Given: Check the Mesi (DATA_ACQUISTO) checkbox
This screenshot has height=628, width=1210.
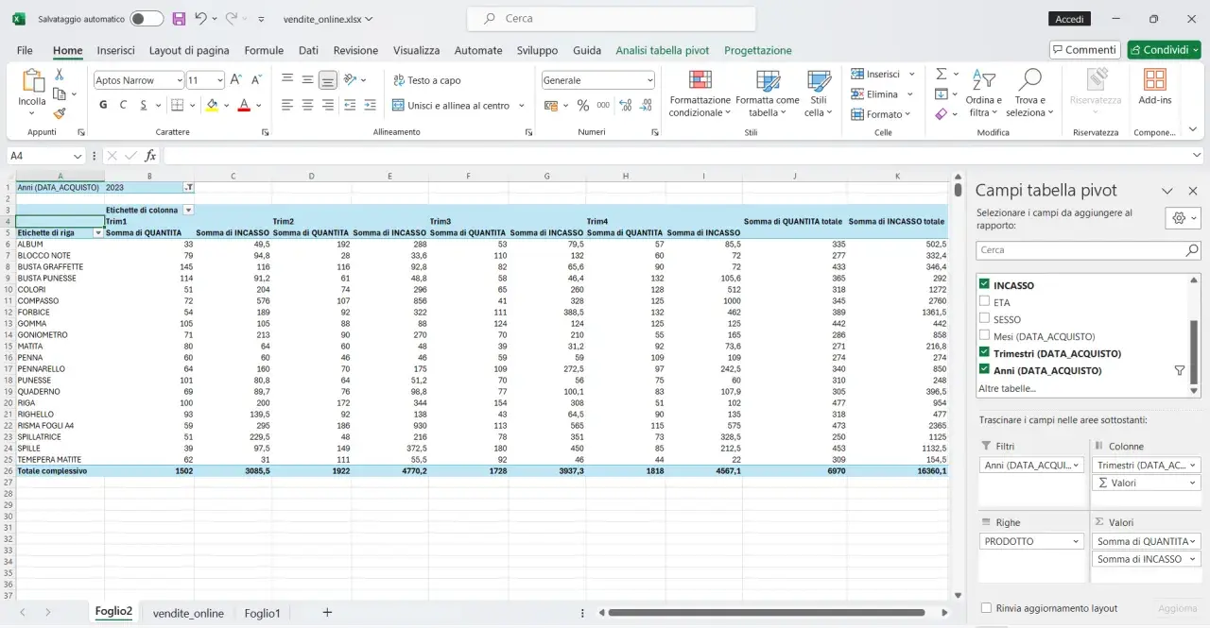Looking at the screenshot, I should 985,336.
